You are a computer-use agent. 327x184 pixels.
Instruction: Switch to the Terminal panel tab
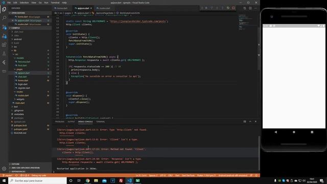pyautogui.click(x=101, y=122)
